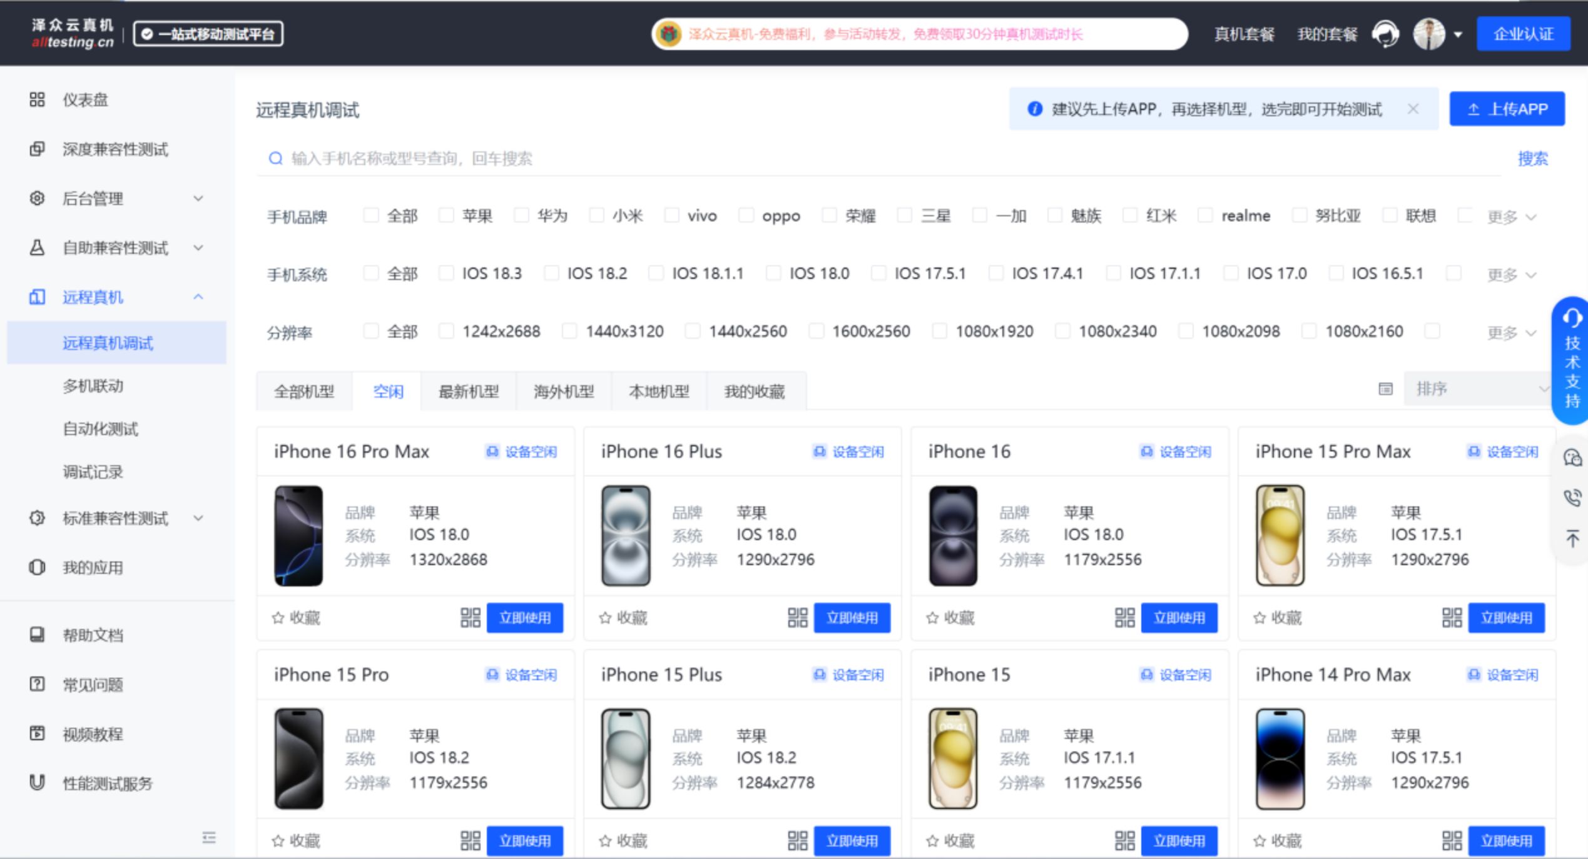The image size is (1588, 859).
Task: Enable the 1080x1920 resolution checkbox
Action: point(939,331)
